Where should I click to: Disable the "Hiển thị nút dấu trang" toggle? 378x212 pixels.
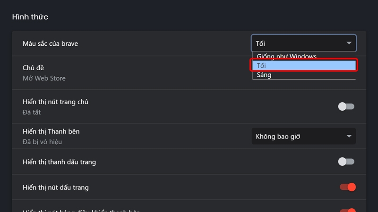click(347, 187)
